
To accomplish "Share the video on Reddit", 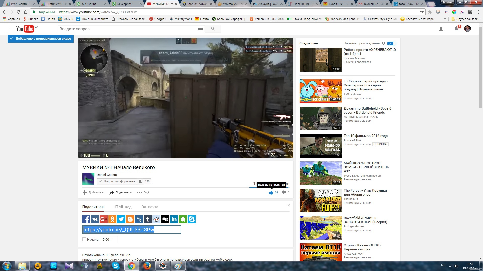I will (156, 219).
